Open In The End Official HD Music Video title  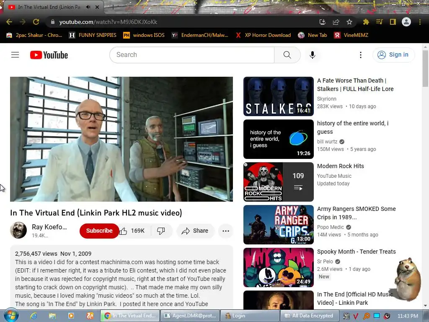[355, 299]
